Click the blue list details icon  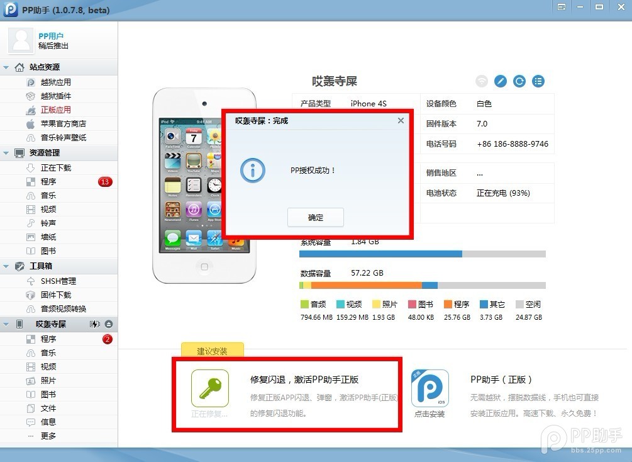538,81
